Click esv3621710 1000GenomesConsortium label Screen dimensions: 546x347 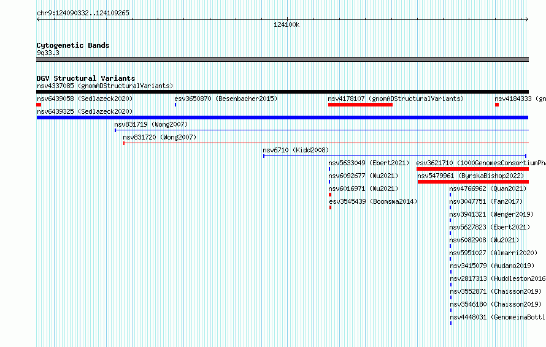pos(481,163)
